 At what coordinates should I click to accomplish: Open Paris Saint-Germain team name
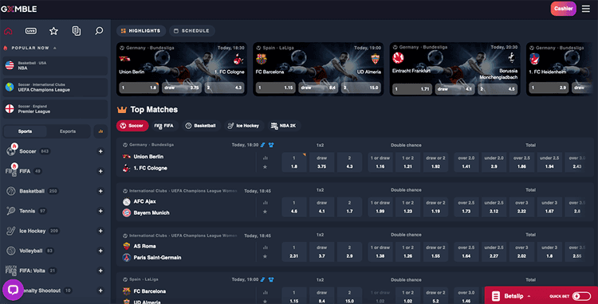pyautogui.click(x=157, y=258)
